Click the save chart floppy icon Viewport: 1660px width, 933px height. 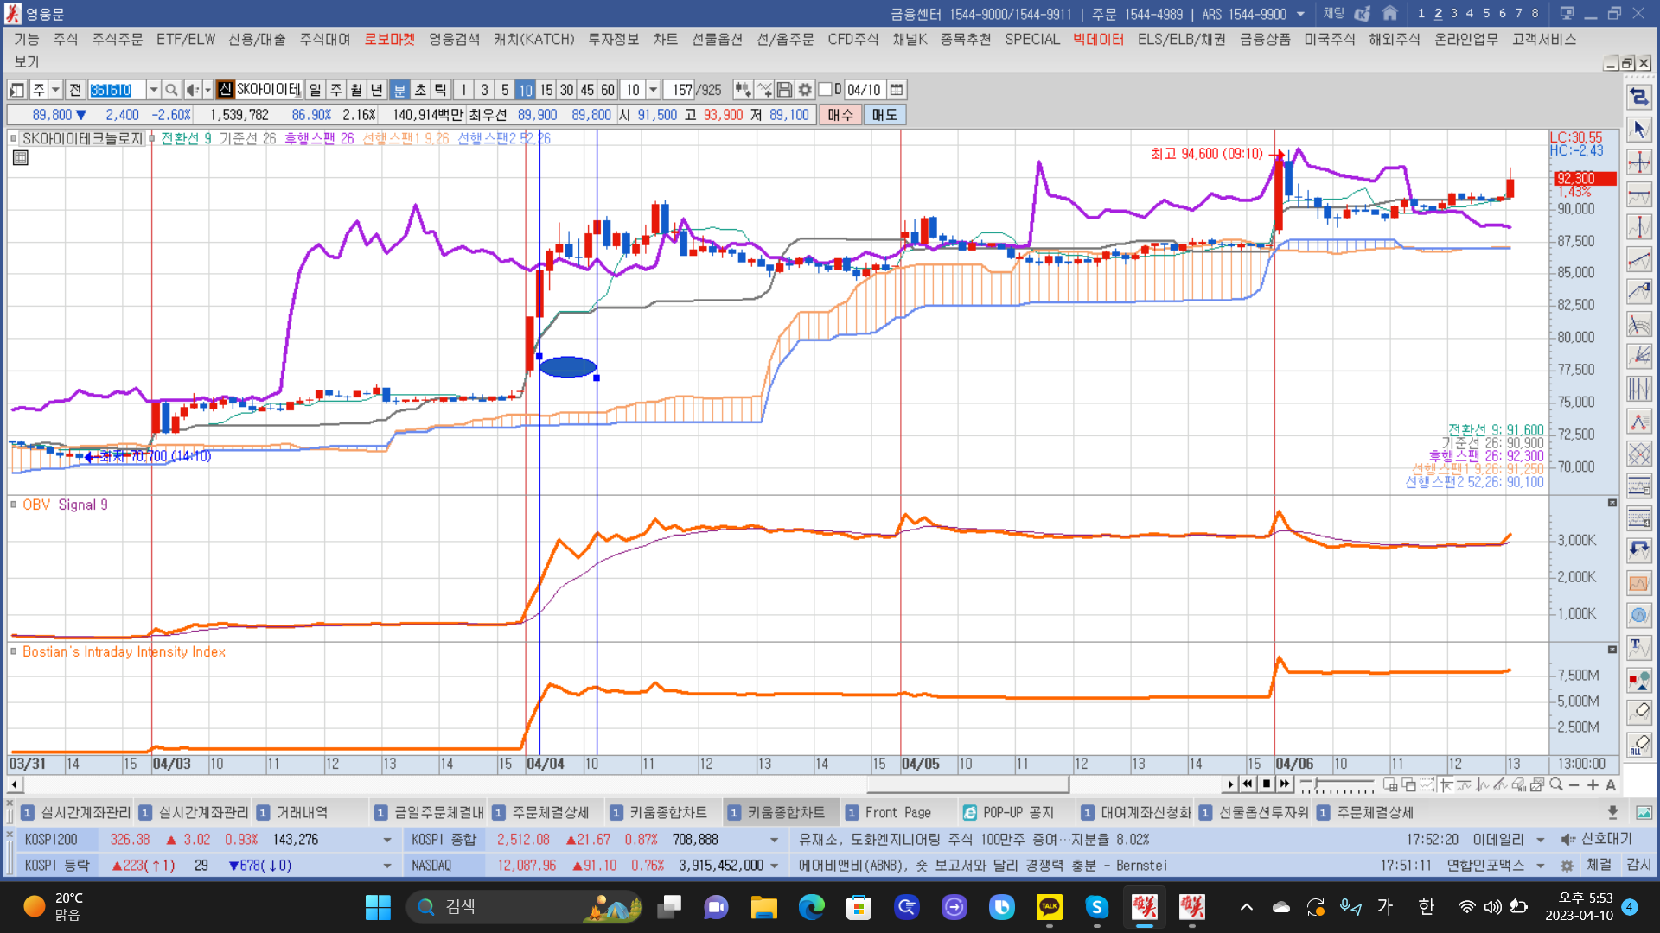click(x=784, y=90)
